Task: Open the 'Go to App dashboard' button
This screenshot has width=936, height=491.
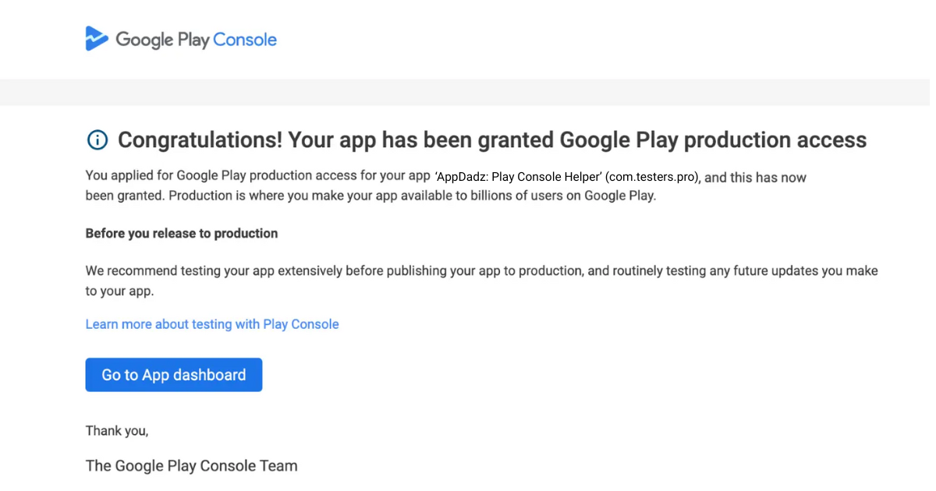Action: tap(173, 375)
